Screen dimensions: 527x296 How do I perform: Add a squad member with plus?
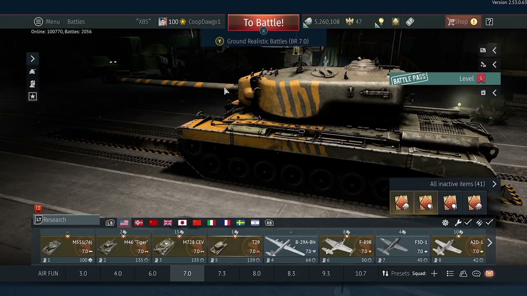[434, 273]
